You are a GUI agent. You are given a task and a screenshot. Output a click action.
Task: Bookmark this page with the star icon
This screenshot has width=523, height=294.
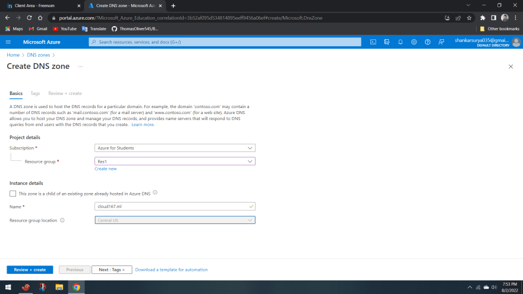(470, 18)
